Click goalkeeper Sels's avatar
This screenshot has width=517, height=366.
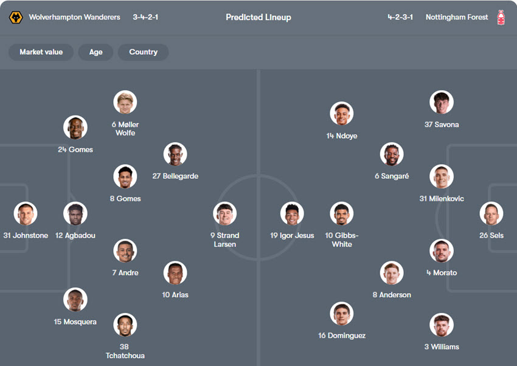click(491, 214)
